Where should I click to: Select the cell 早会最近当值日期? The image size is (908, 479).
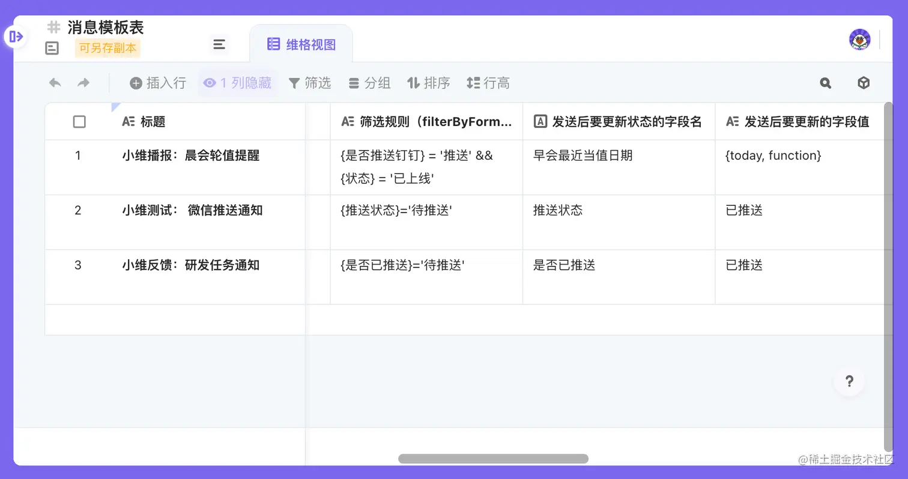click(x=619, y=167)
